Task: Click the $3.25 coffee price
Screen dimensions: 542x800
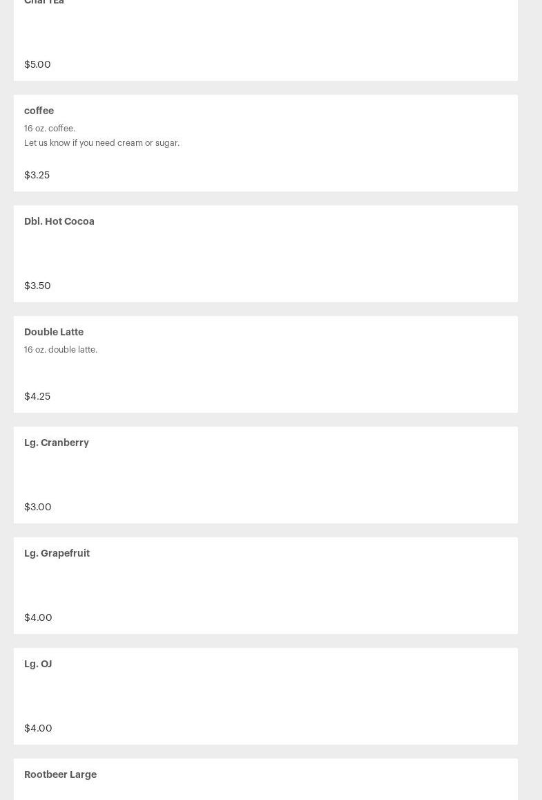Action: point(37,175)
